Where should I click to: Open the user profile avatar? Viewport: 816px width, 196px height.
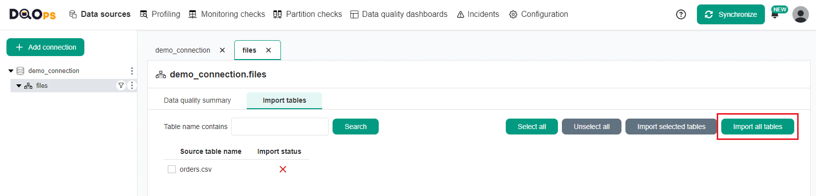click(x=801, y=14)
